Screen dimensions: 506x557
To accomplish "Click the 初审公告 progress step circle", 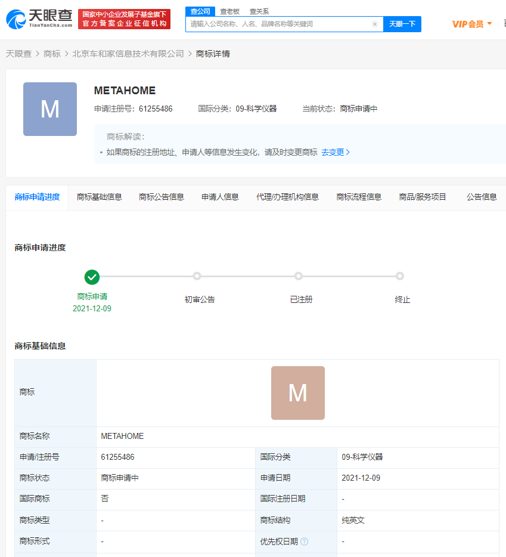I will pos(197,276).
